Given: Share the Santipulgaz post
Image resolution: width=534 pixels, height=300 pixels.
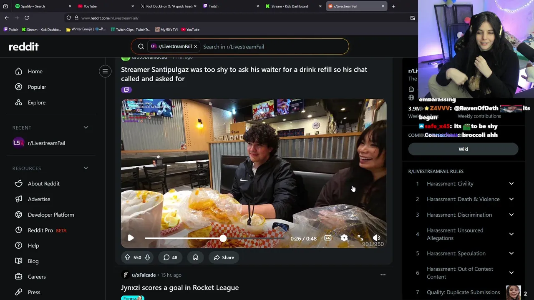Looking at the screenshot, I should point(224,257).
